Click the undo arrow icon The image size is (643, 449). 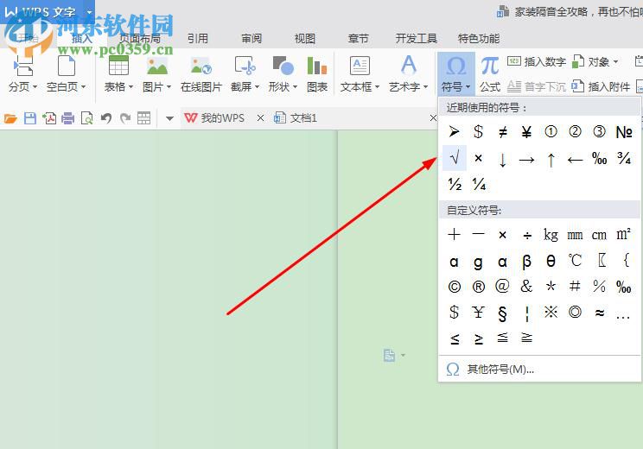click(x=106, y=118)
